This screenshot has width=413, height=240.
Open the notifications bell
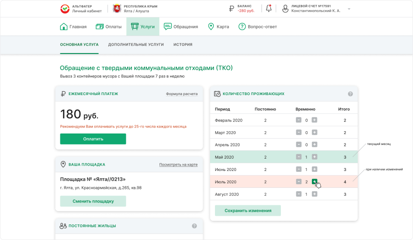point(268,8)
